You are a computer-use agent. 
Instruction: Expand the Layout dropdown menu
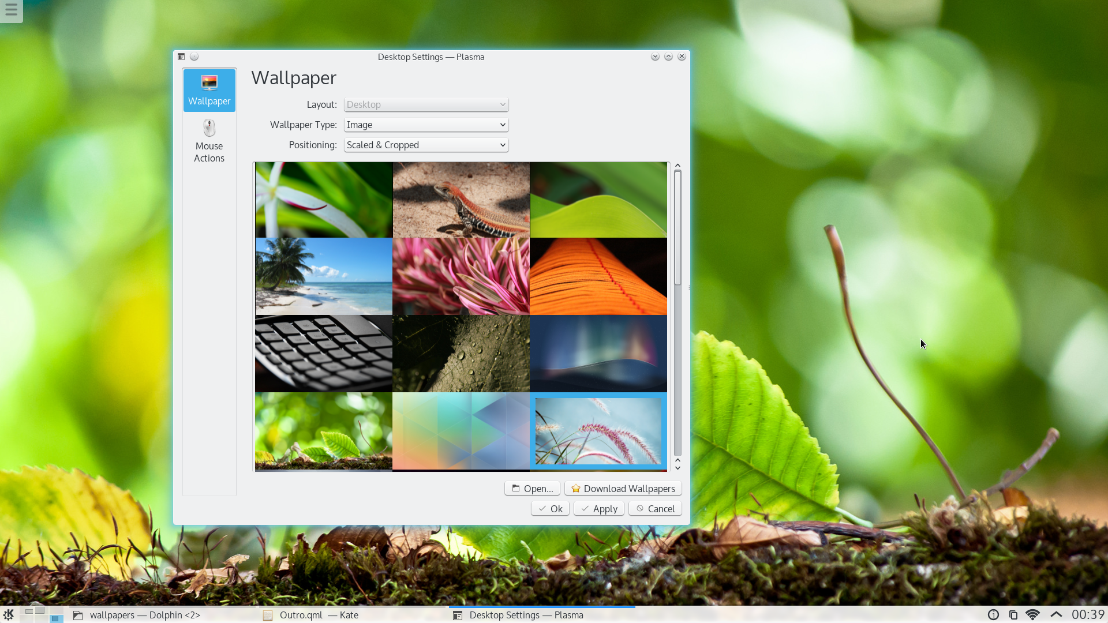point(425,104)
